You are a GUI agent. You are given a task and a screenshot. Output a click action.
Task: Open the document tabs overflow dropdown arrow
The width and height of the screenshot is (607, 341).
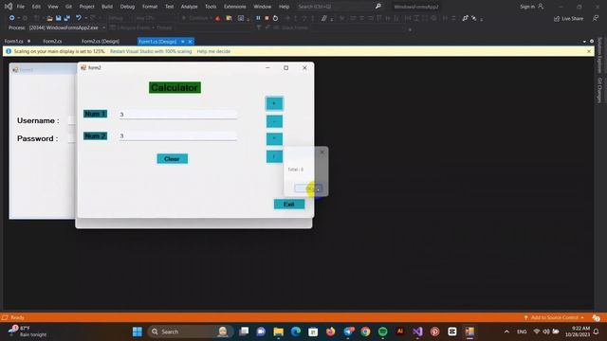click(x=584, y=42)
